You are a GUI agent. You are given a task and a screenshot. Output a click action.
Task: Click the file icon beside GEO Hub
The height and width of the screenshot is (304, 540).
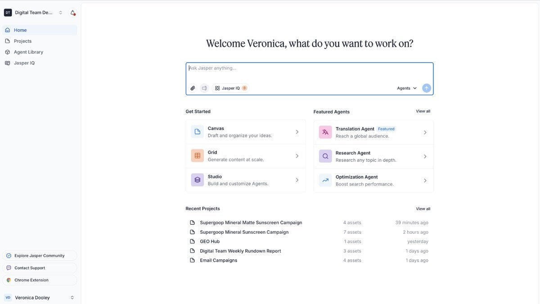coord(192,241)
